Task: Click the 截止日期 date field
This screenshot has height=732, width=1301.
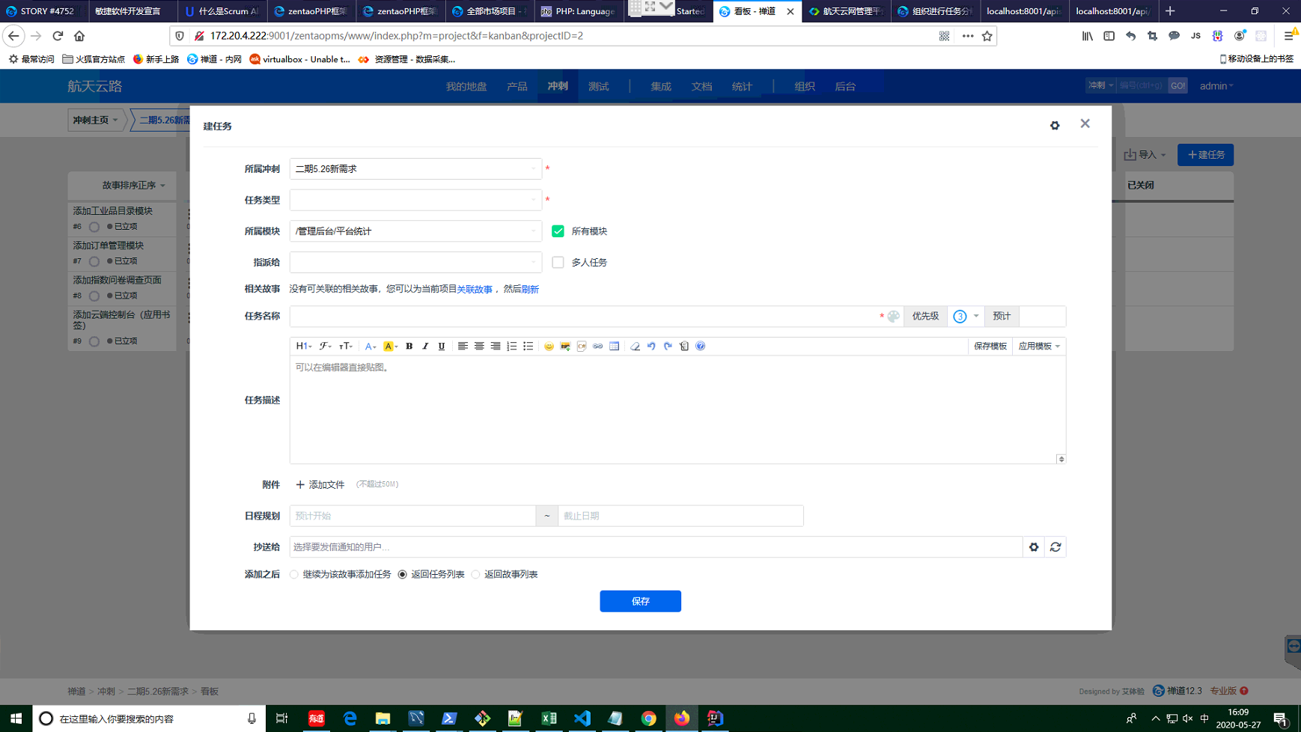Action: point(680,516)
